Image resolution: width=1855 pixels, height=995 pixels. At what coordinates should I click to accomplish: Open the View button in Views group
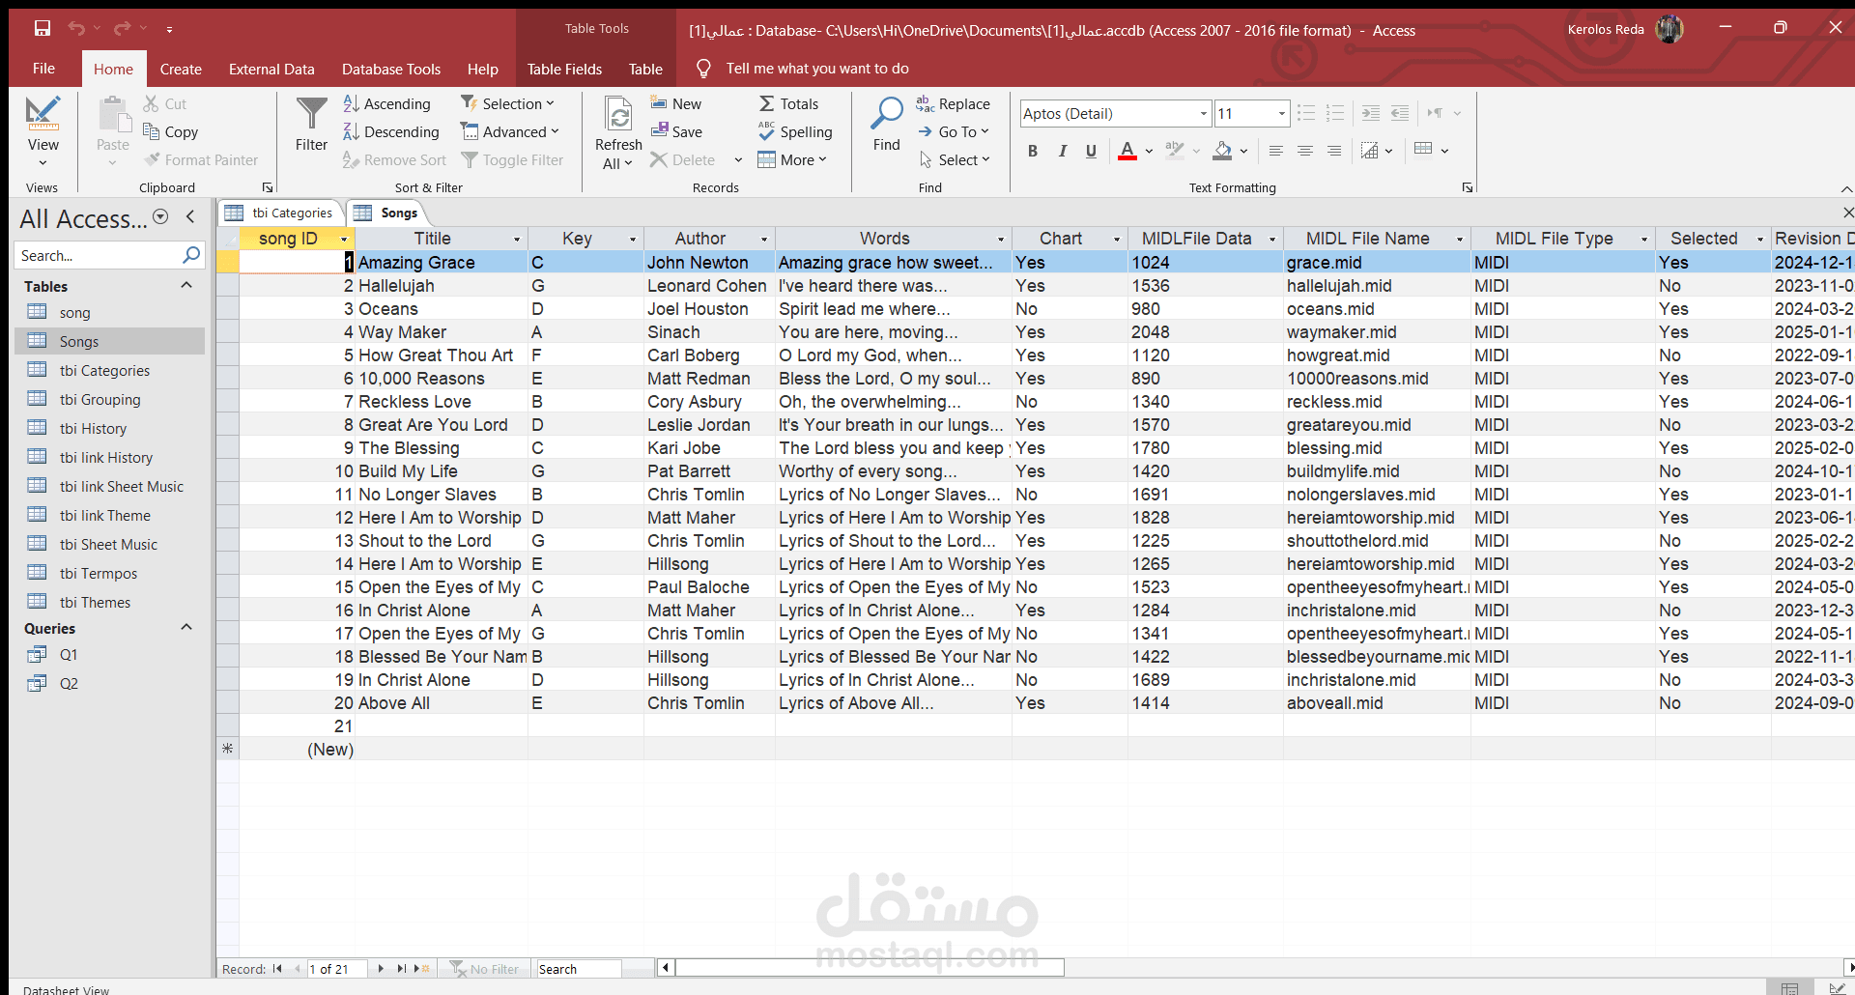43,130
